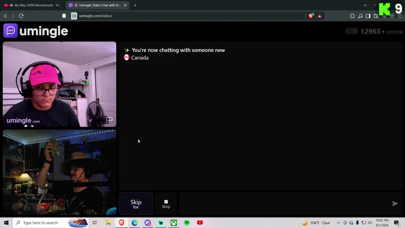405x228 pixels.
Task: Skip to the next stranger
Action: click(136, 204)
